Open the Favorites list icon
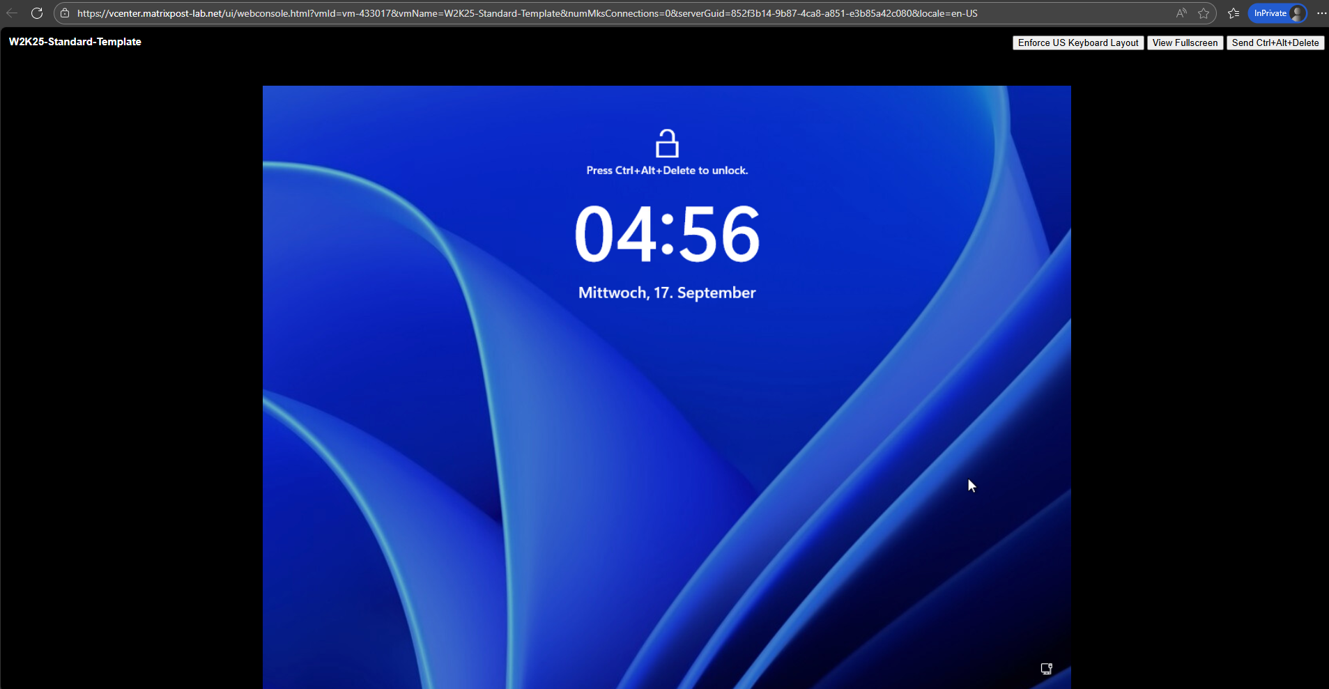Image resolution: width=1329 pixels, height=689 pixels. point(1234,13)
